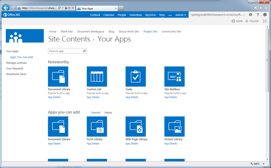The height and width of the screenshot is (168, 271).
Task: Click the smiley feedback icon
Action: 265,15
